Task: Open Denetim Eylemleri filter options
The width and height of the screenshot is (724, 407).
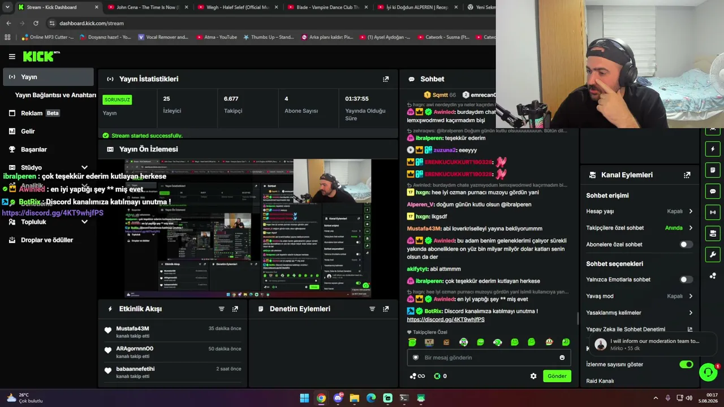Action: pyautogui.click(x=372, y=309)
